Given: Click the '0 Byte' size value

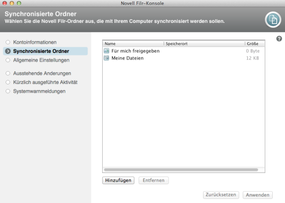Looking at the screenshot, I should tap(252, 51).
